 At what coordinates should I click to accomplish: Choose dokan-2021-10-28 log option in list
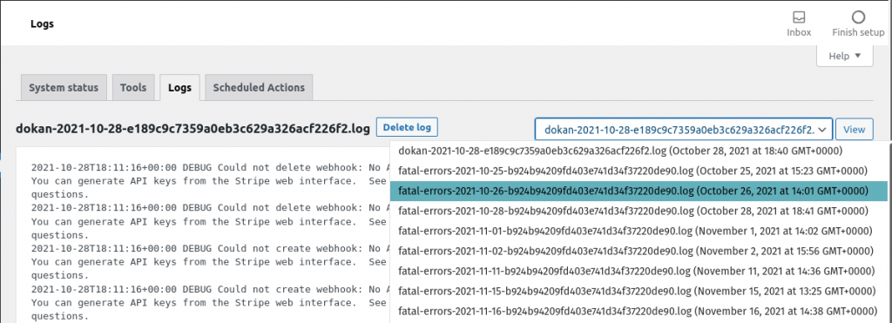click(x=639, y=151)
